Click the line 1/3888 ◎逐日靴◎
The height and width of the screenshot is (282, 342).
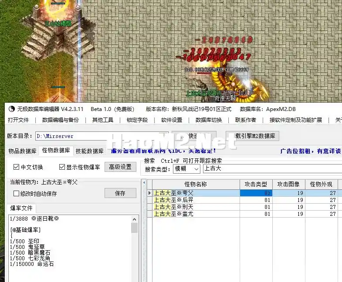coord(34,218)
